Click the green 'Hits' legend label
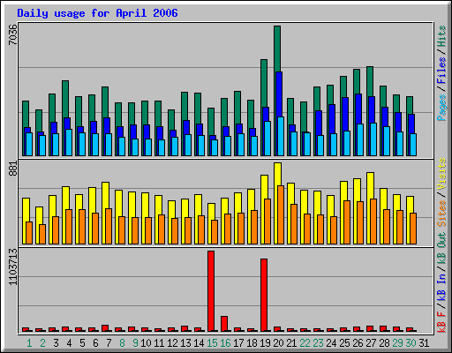Screen dimensions: 452x353 441,36
